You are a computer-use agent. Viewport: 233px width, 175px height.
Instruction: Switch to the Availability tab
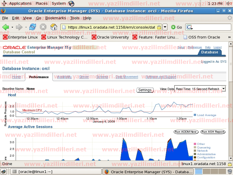click(64, 77)
